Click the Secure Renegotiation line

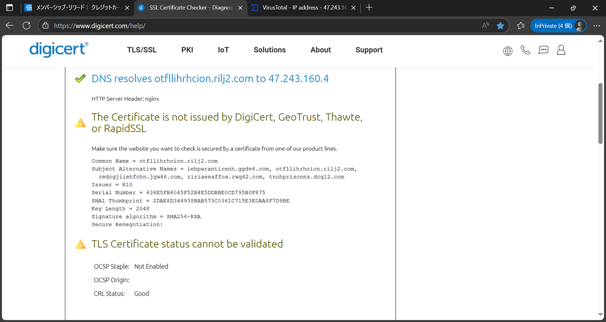pyautogui.click(x=127, y=225)
